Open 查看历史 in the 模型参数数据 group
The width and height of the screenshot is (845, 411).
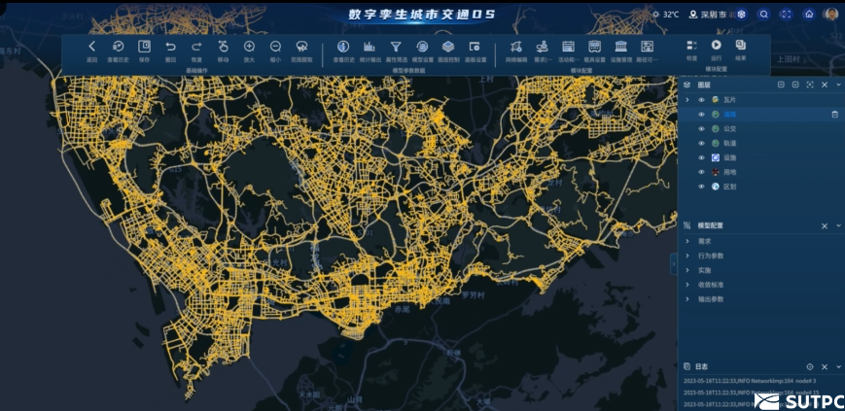pyautogui.click(x=343, y=47)
